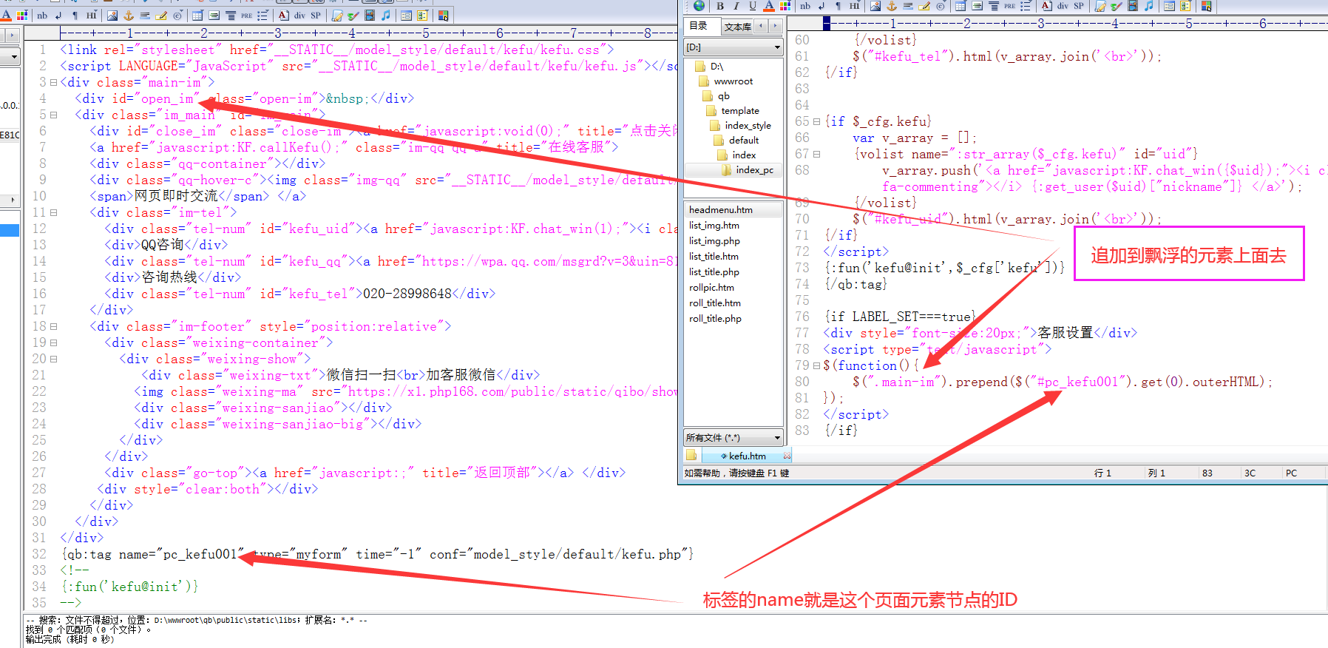
Task: Select the wwwroot folder in directory tree
Action: pyautogui.click(x=733, y=81)
